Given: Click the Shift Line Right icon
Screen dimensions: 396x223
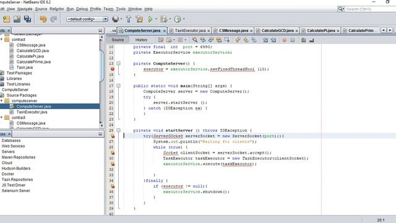Looking at the screenshot, I should tap(273, 40).
